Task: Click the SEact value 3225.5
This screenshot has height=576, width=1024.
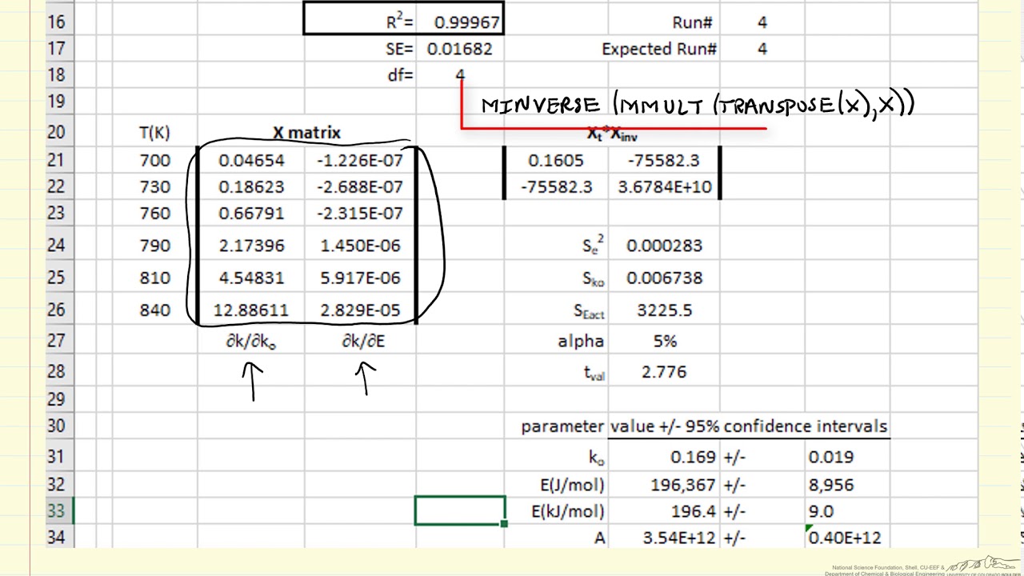Action: click(664, 310)
